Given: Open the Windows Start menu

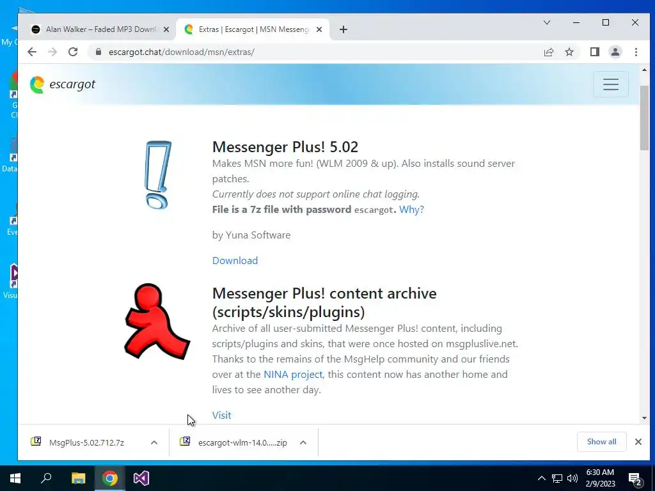Looking at the screenshot, I should point(15,478).
